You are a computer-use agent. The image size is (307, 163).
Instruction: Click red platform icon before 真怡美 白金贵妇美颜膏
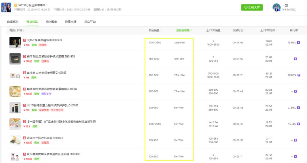tap(24, 73)
